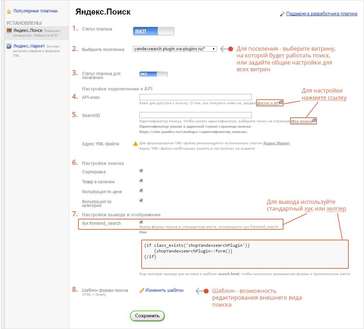Click the Настройки вывода и отображения heading
Screen dimensions: 364x329
pyautogui.click(x=121, y=214)
